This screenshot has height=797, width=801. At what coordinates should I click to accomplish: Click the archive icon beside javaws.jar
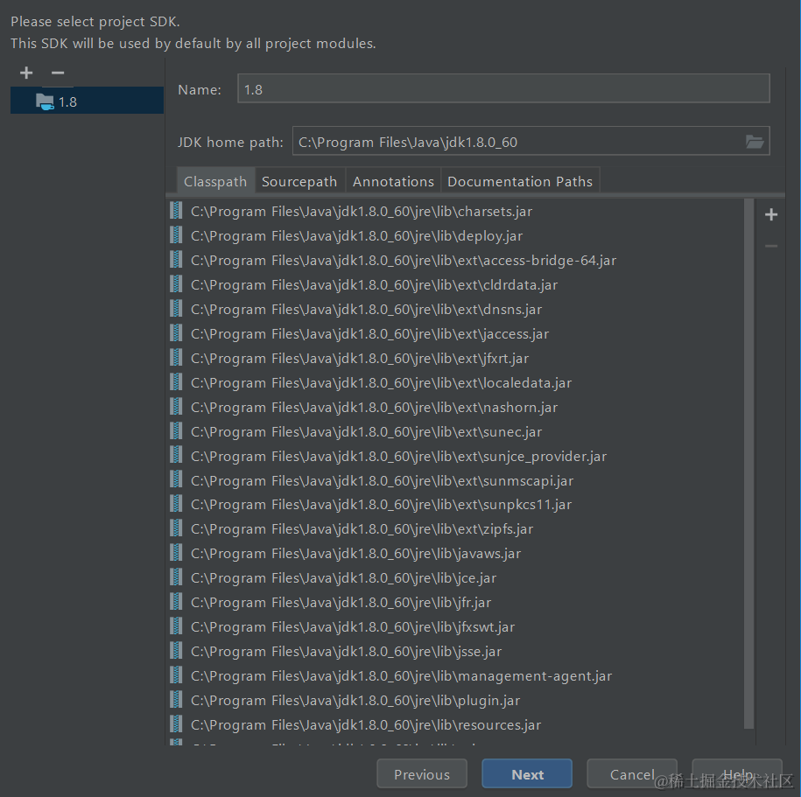coord(176,552)
